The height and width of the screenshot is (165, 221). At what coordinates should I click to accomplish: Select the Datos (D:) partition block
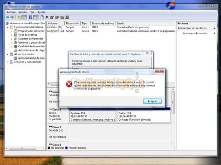[x=144, y=116]
